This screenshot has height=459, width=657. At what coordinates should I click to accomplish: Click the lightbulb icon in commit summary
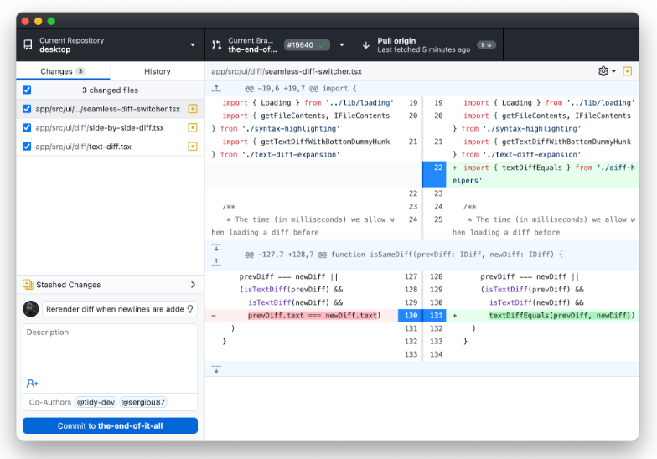[190, 308]
